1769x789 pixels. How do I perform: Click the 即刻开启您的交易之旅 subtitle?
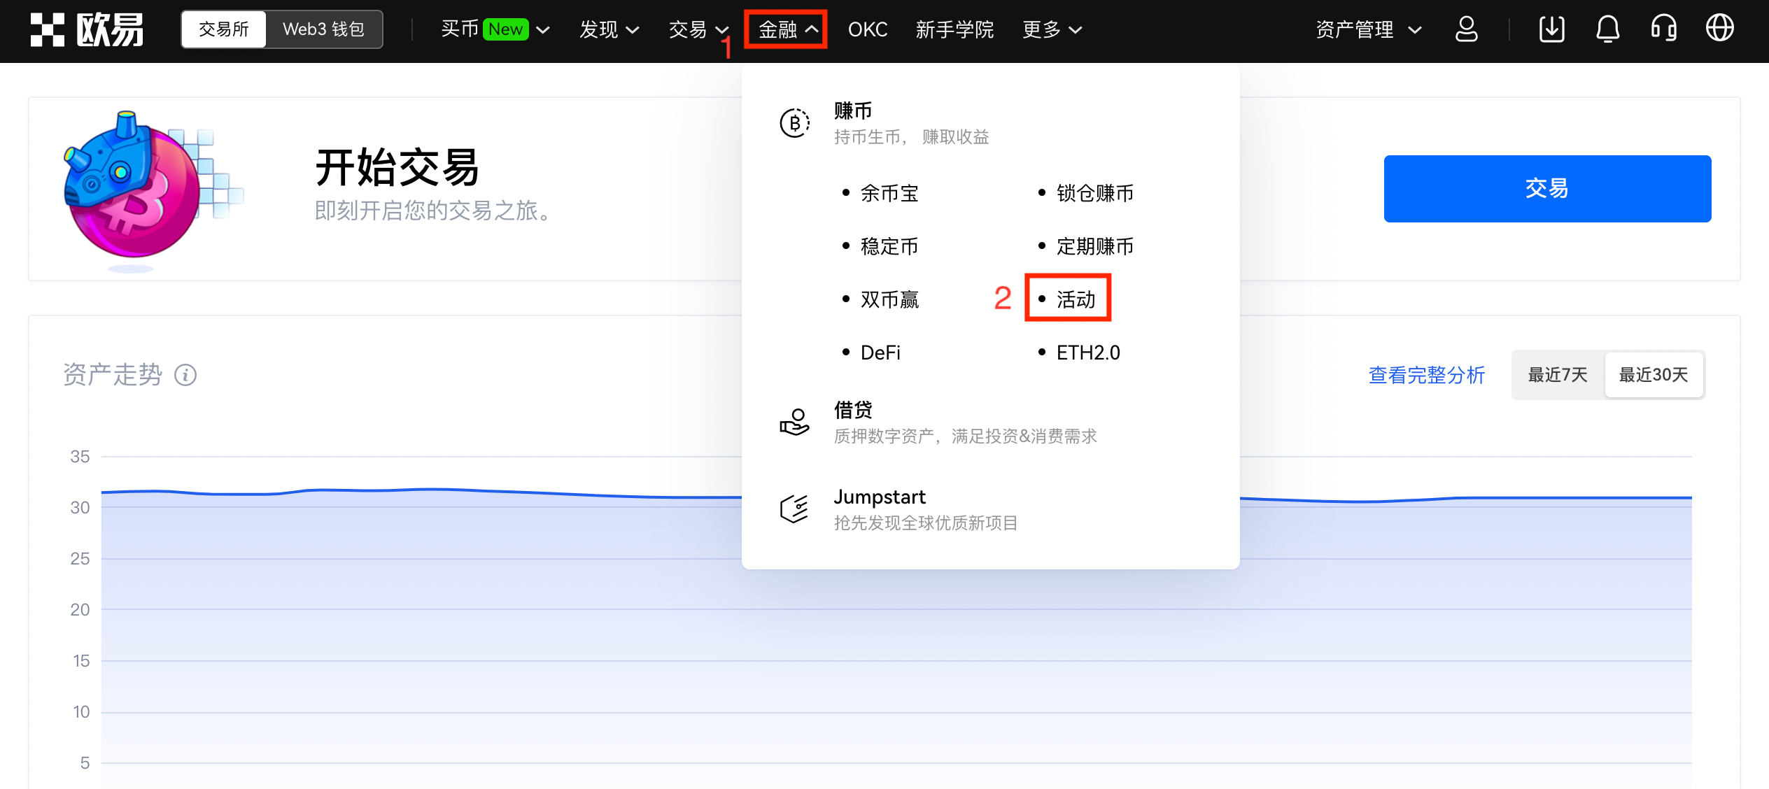[432, 211]
